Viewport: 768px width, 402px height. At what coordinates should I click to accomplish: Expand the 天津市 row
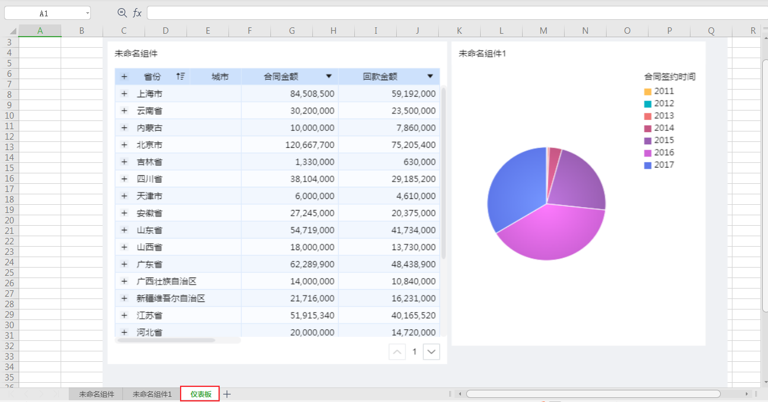coord(124,196)
